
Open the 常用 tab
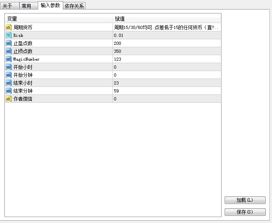(x=29, y=6)
